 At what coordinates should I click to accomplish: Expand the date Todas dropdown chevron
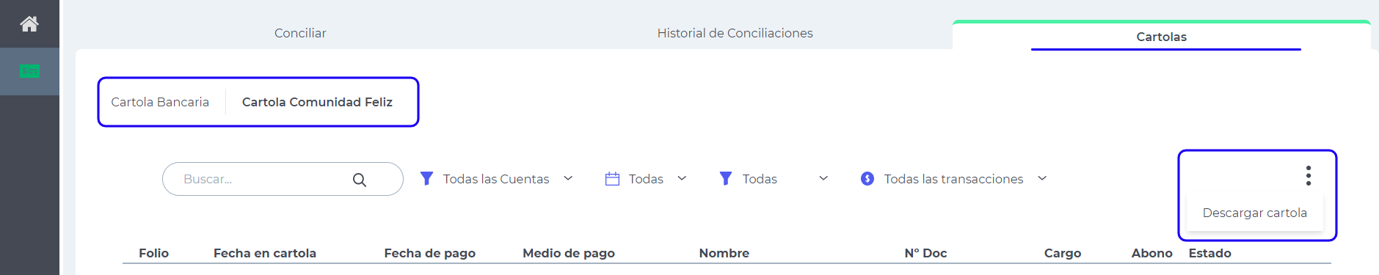click(x=682, y=178)
